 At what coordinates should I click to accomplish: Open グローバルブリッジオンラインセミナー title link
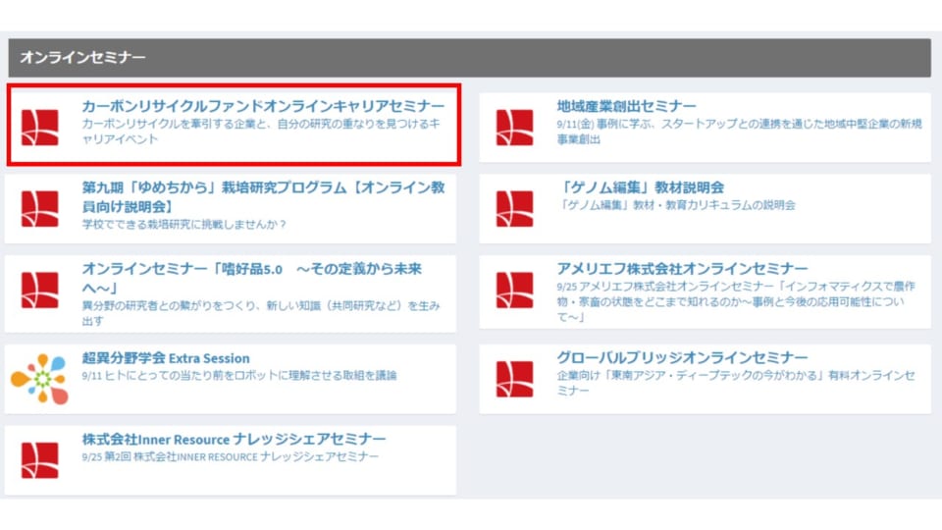[x=682, y=357]
